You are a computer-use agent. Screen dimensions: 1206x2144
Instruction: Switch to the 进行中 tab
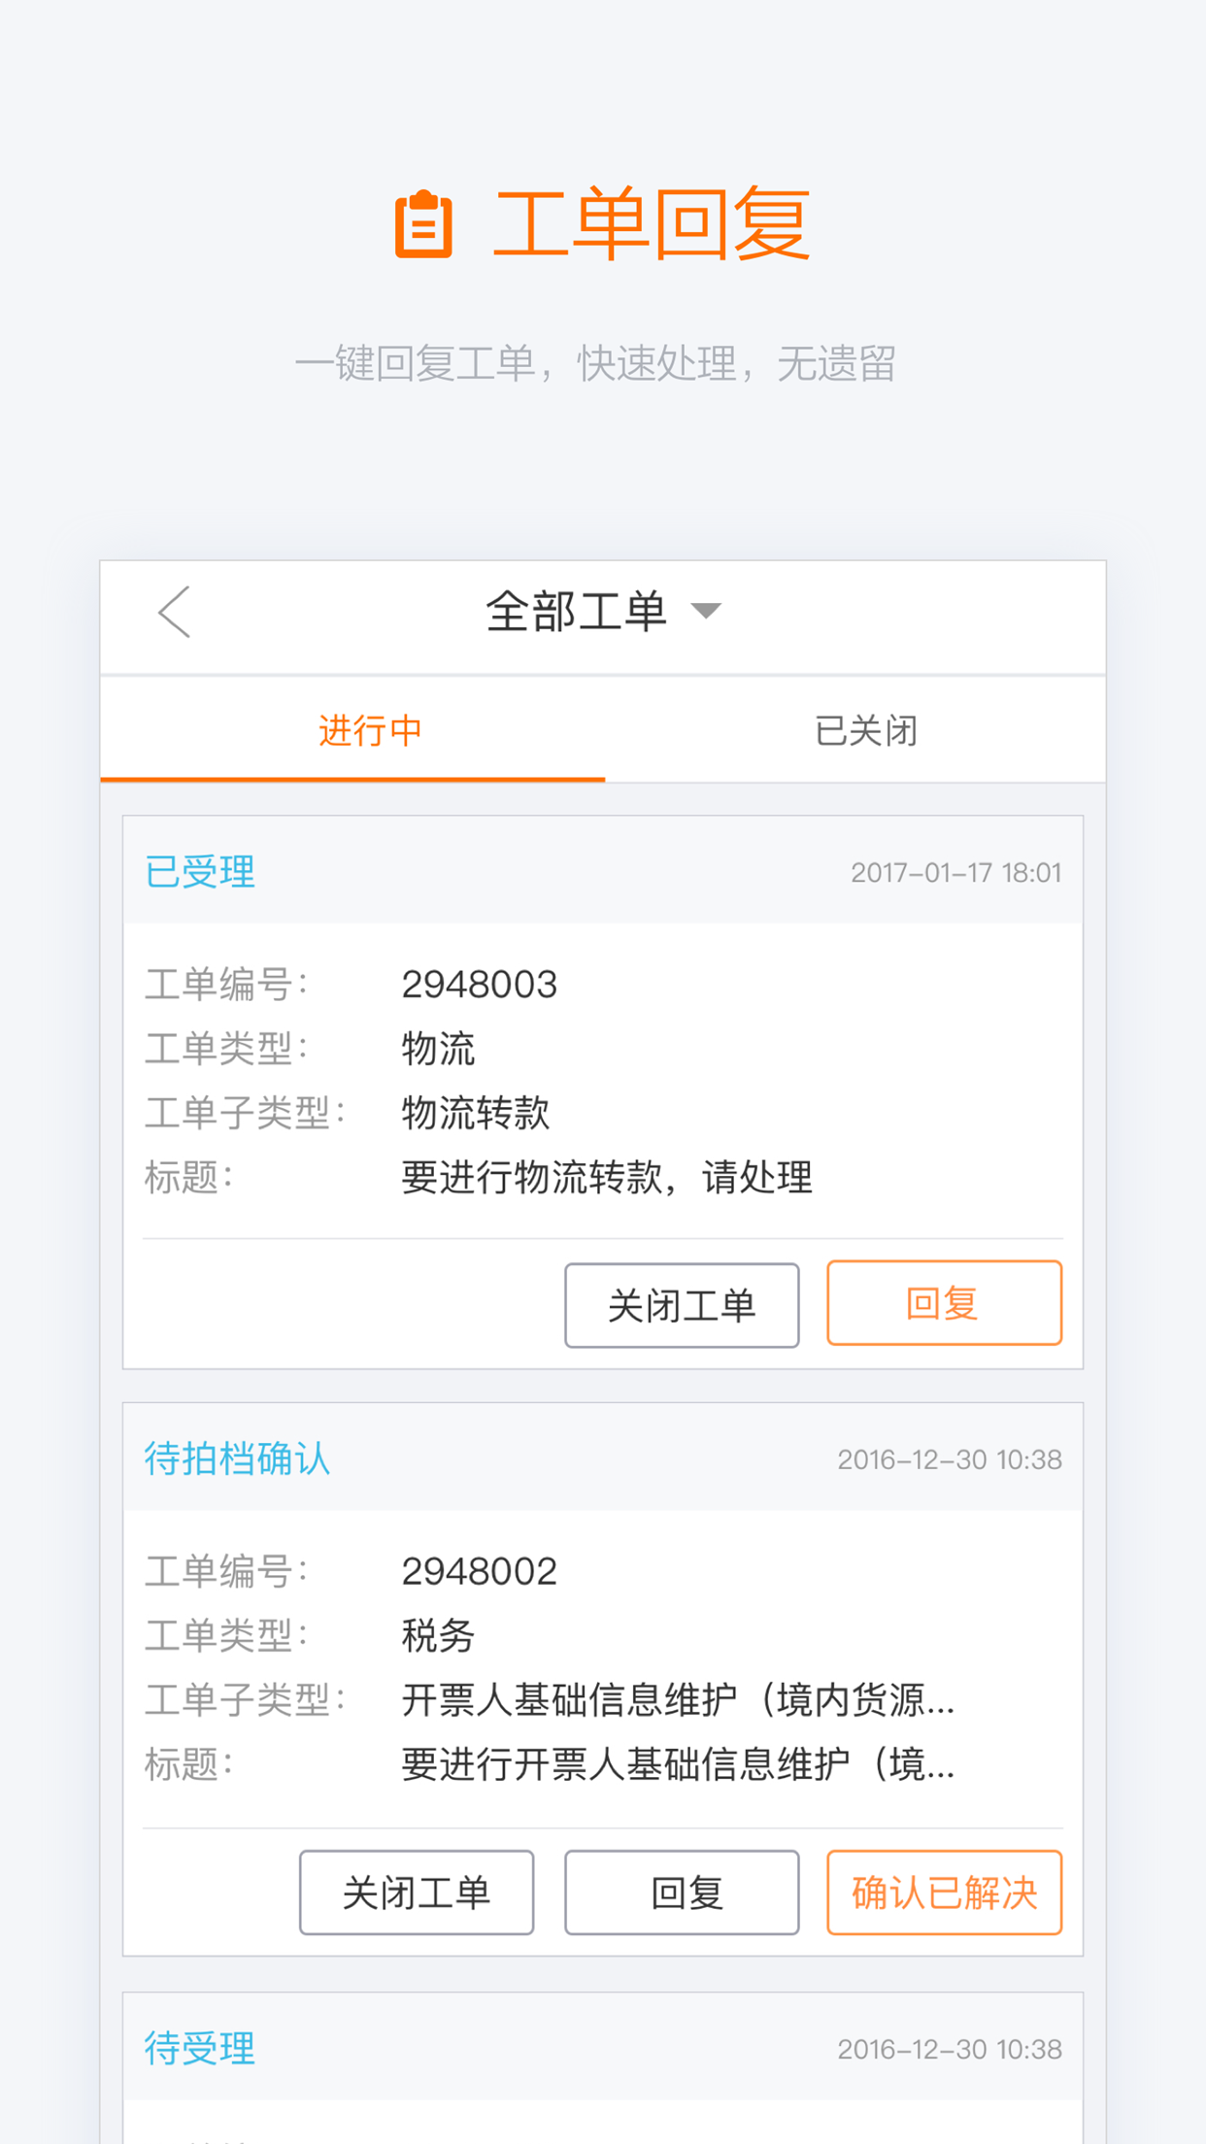[x=370, y=730]
